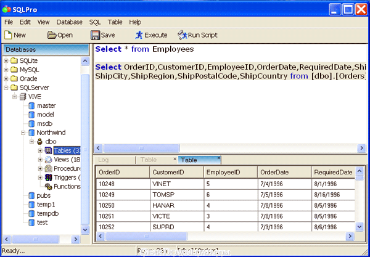370x257 pixels.
Task: Expand the SQLite tree node
Action: click(x=6, y=61)
